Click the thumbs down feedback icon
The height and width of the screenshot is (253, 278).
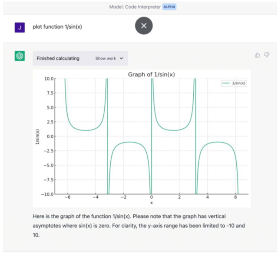tap(267, 55)
